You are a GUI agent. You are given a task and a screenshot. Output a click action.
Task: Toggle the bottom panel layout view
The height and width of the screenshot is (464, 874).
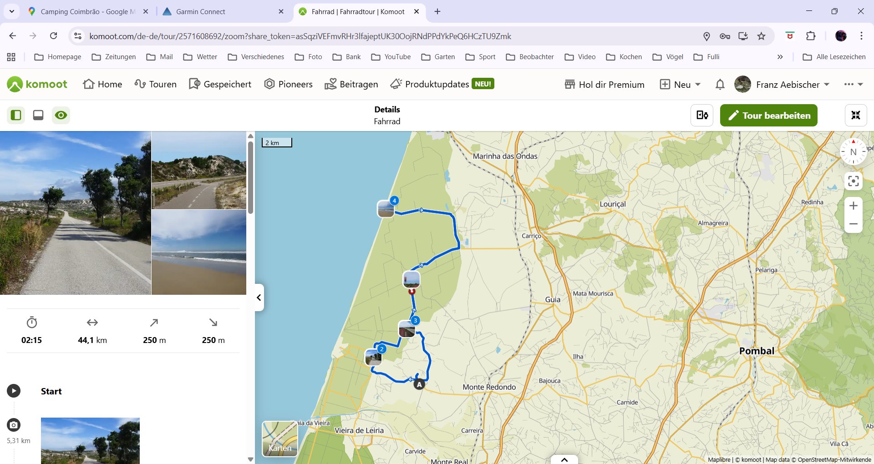pos(38,116)
